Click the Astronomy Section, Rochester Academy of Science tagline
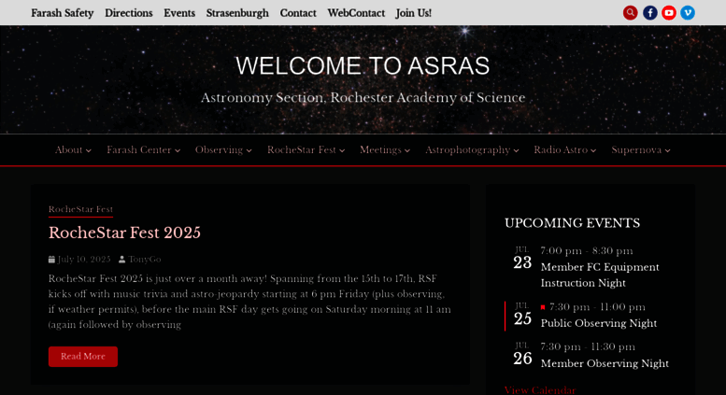 (363, 98)
